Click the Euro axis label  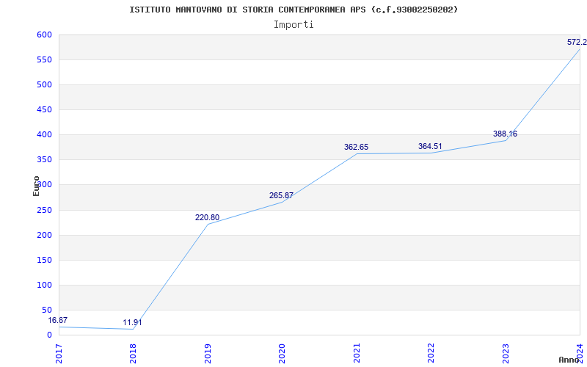coord(36,186)
